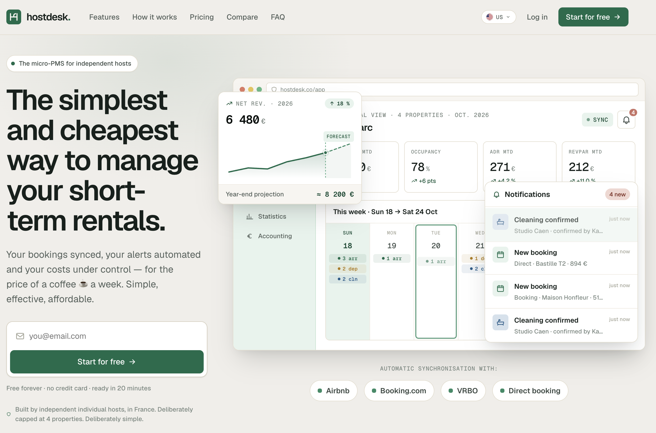Open the New booking Bastille T2 notification
This screenshot has width=656, height=433.
[x=561, y=258]
